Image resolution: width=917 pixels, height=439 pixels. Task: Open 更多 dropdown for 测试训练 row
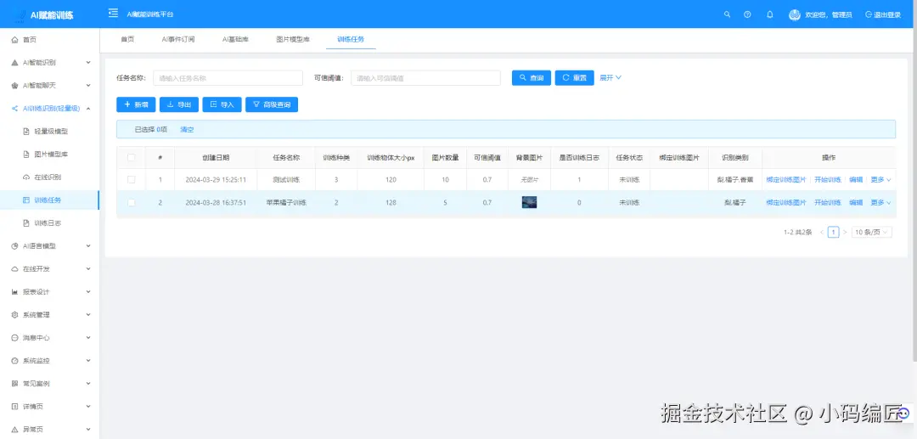tap(880, 180)
